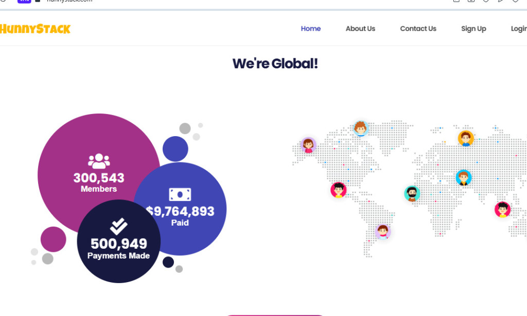Switch to the About Us page
This screenshot has height=316, width=527.
(x=360, y=29)
